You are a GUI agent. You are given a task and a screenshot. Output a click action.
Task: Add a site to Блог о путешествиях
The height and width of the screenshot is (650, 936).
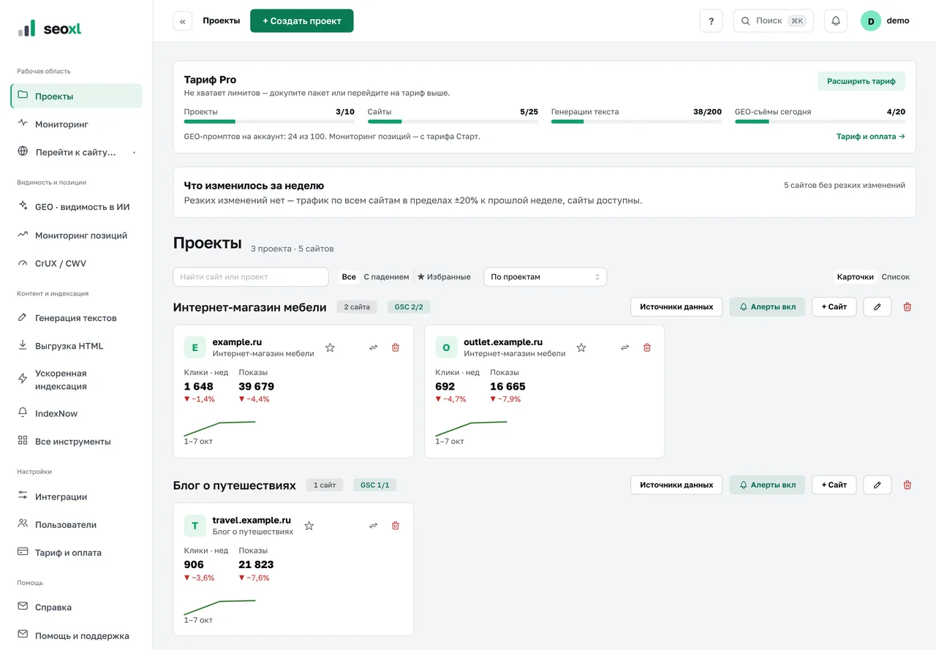coord(834,485)
